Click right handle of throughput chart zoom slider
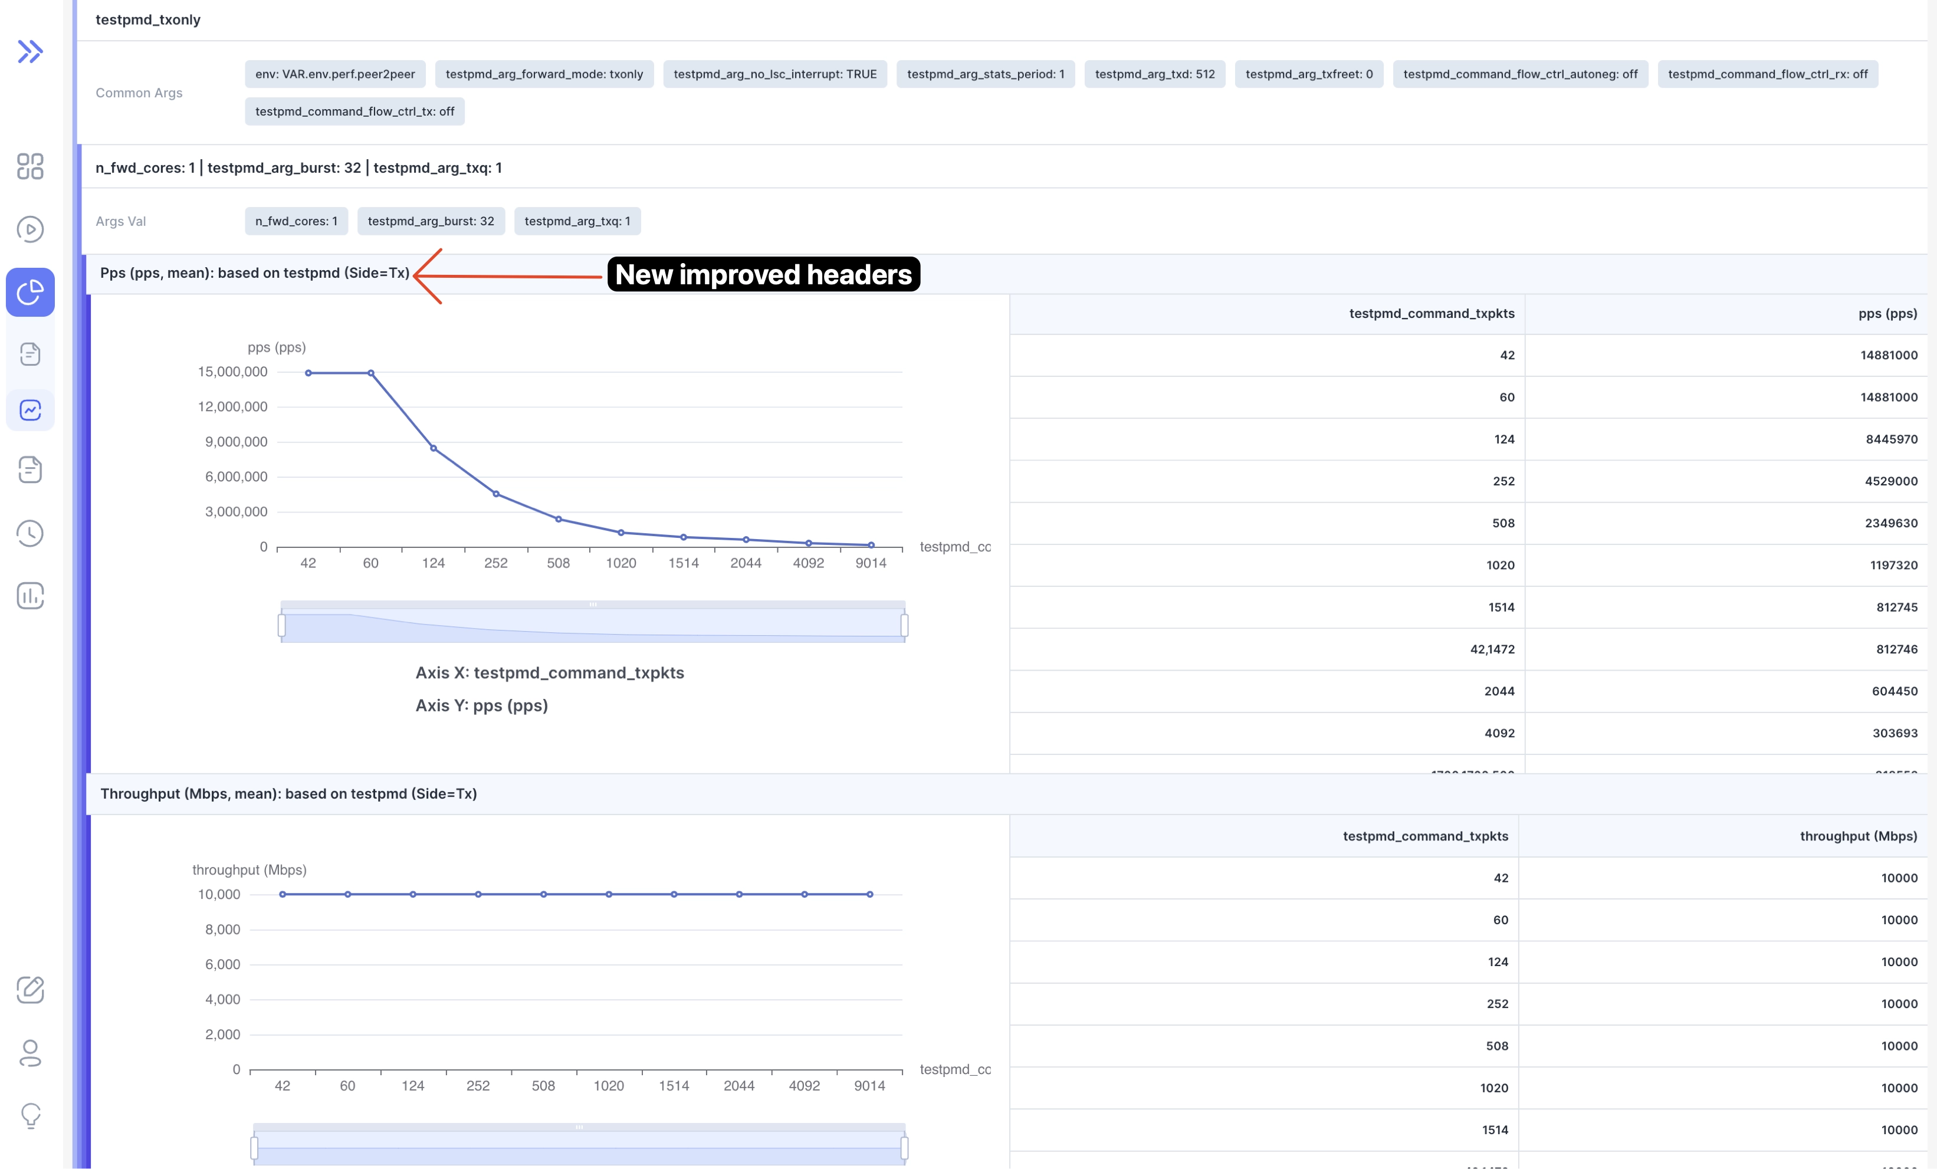Screen dimensions: 1937x1169 [904, 1148]
